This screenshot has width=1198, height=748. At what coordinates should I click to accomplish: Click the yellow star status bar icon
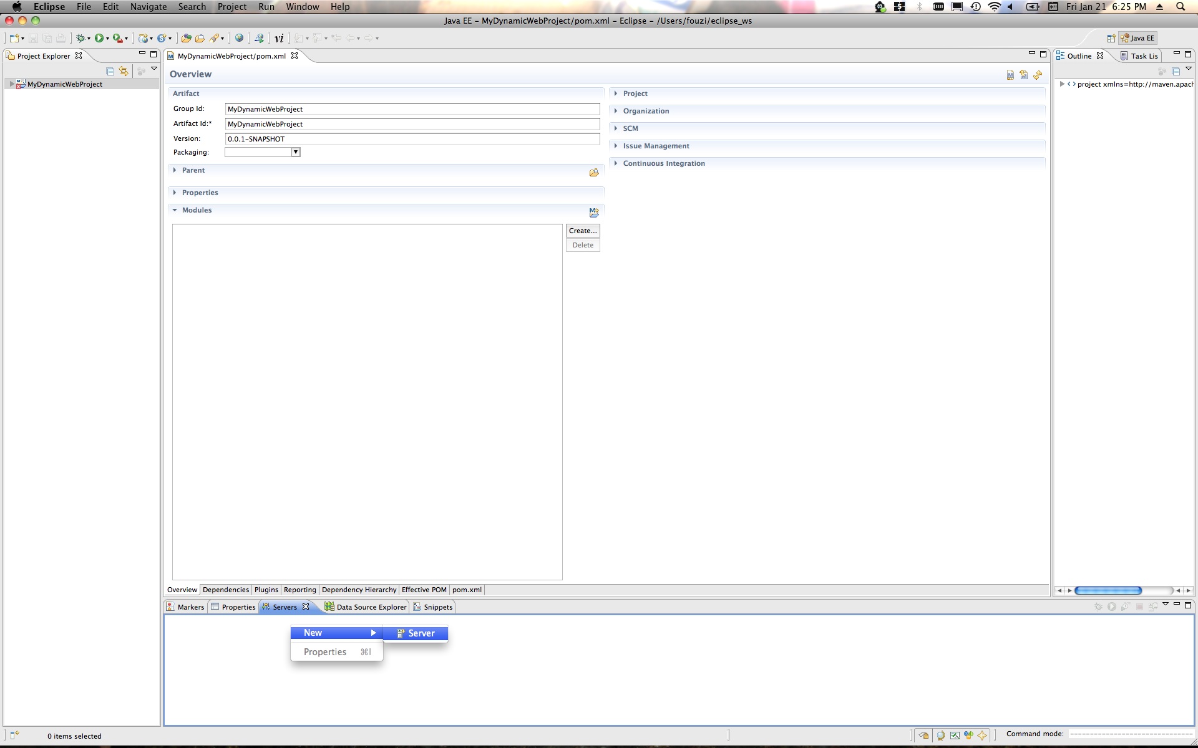982,736
